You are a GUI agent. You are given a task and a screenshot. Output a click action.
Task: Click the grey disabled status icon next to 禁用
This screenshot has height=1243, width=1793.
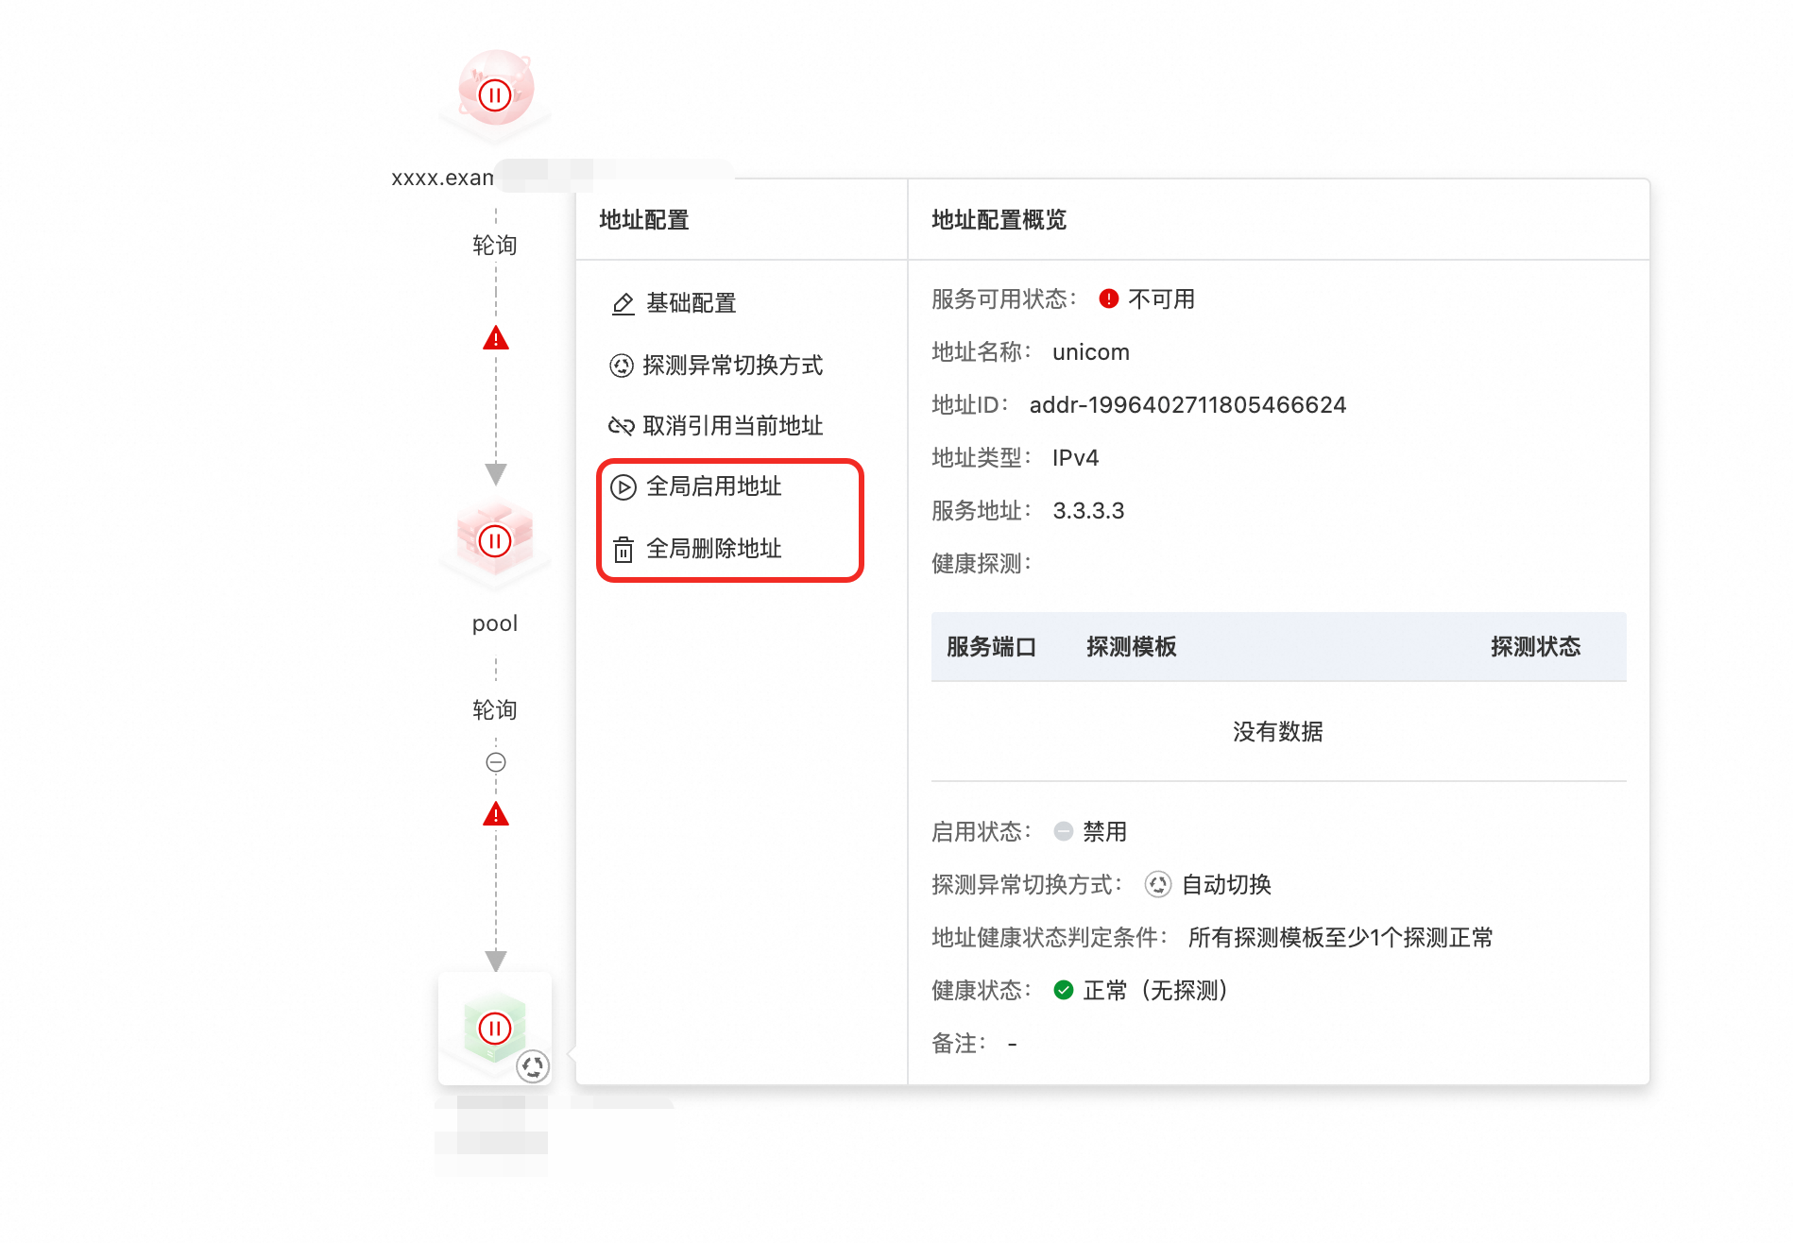click(1064, 831)
